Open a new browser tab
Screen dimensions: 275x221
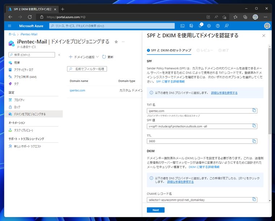(x=63, y=9)
